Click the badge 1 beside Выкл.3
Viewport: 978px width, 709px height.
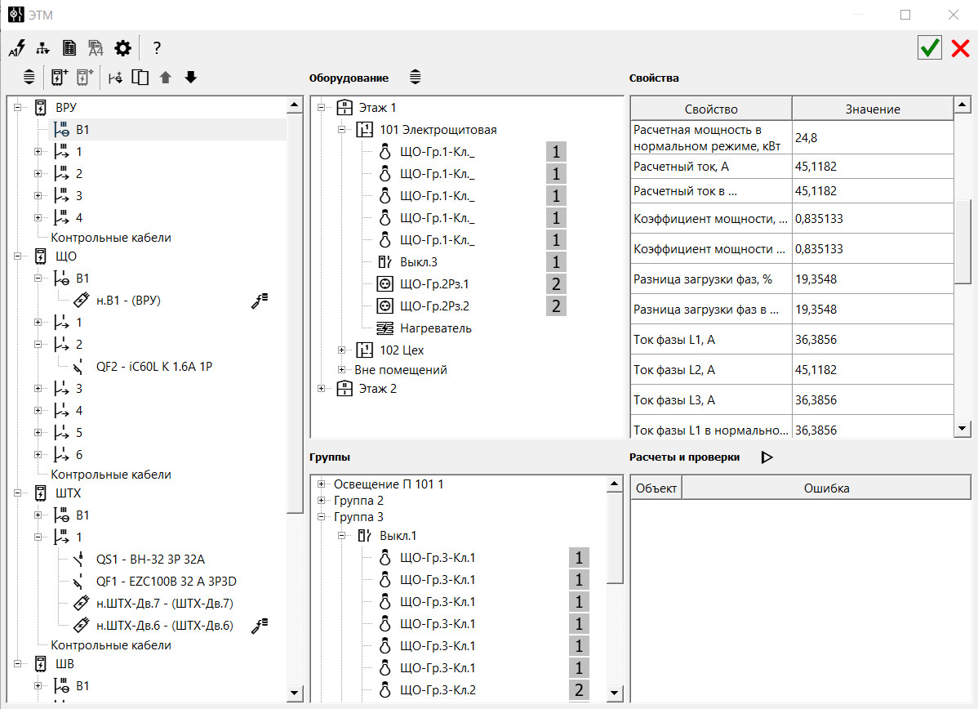557,262
